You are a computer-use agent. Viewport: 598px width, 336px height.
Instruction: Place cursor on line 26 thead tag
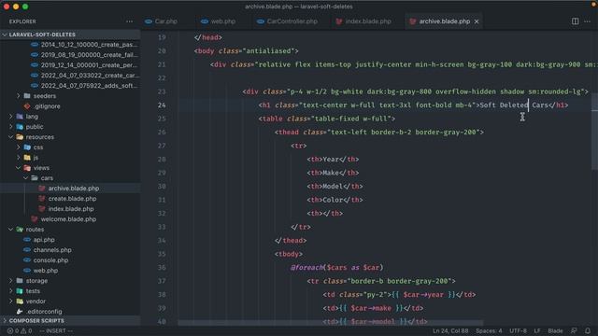pyautogui.click(x=289, y=133)
